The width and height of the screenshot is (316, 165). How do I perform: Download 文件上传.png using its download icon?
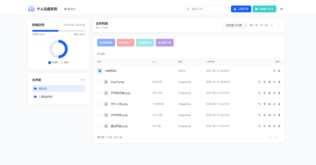point(269,104)
